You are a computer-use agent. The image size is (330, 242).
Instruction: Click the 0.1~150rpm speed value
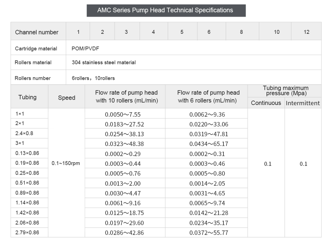[66, 163]
